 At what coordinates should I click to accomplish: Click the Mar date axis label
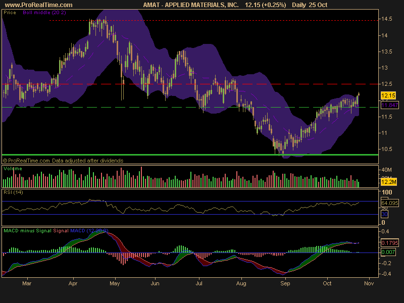click(x=27, y=284)
